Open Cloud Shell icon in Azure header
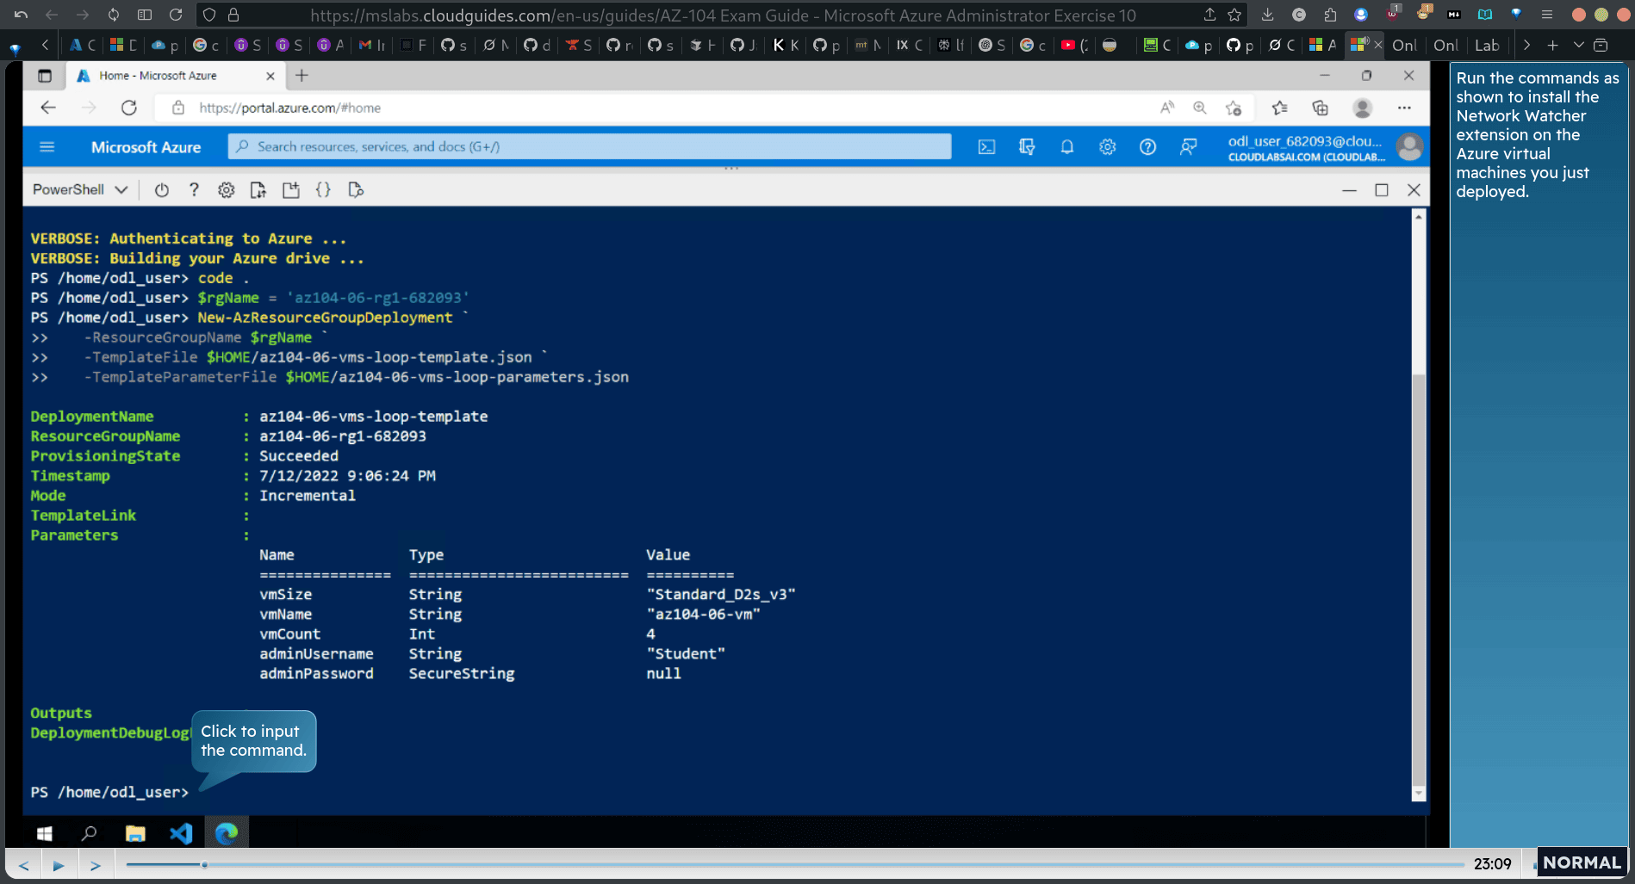1635x884 pixels. (986, 147)
